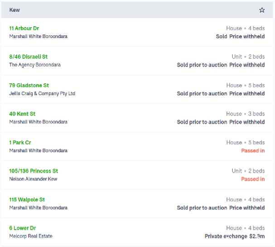Select Passed in status for 1 Park Cr
The image size is (275, 247).
tap(253, 150)
